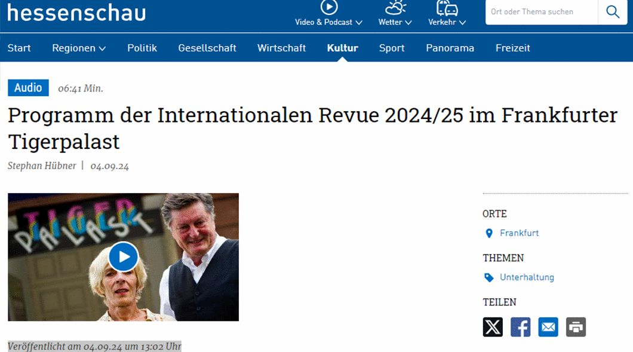
Task: Click the article headline about Tigerpalast
Action: pos(312,128)
